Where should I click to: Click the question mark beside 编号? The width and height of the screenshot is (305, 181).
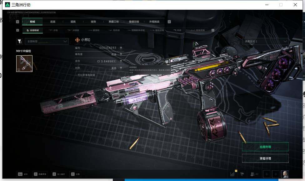coord(121,48)
